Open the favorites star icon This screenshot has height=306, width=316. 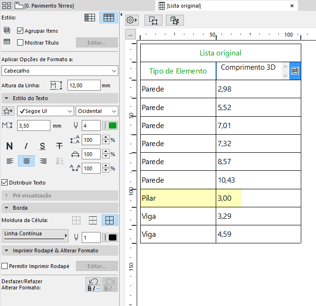click(x=8, y=111)
